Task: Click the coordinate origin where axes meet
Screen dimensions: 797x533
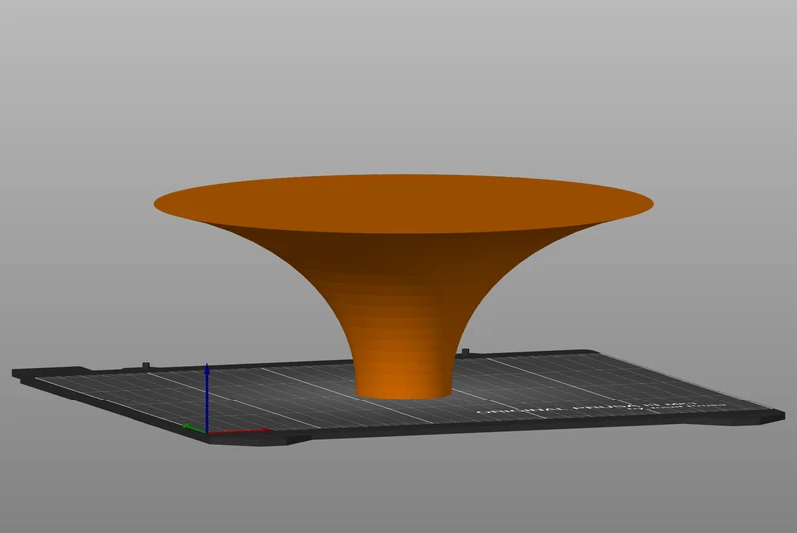Action: (x=207, y=432)
